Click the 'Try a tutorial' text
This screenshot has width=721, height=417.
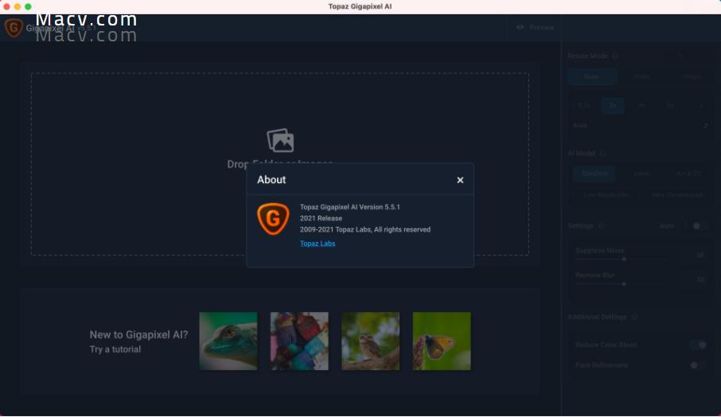[x=115, y=349]
